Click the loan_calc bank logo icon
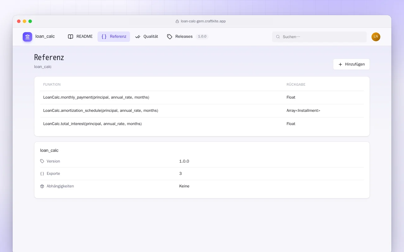This screenshot has width=404, height=252. click(x=27, y=37)
